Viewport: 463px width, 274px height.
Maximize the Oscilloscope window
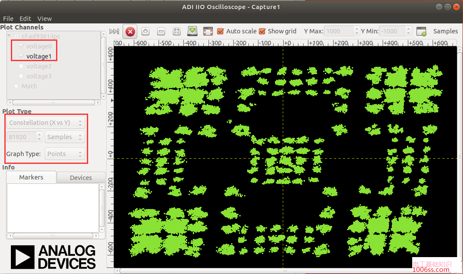[448, 7]
